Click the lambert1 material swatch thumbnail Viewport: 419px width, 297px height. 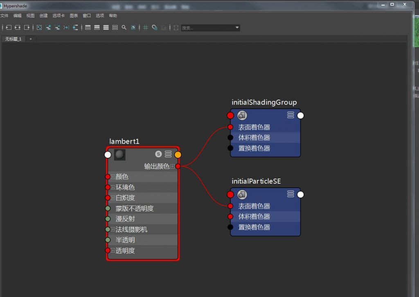click(x=120, y=155)
